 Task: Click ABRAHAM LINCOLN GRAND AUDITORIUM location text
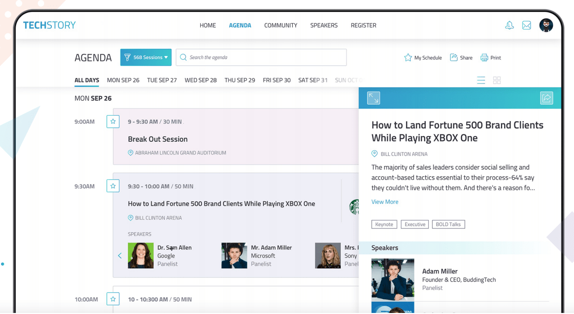pyautogui.click(x=181, y=153)
